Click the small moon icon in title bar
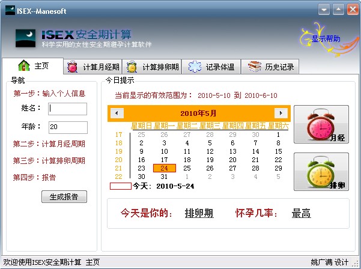The width and height of the screenshot is (361, 269). point(10,10)
